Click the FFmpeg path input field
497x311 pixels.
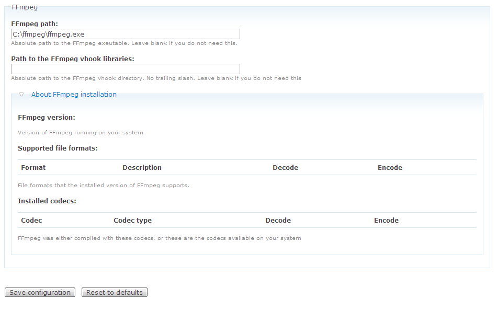[126, 34]
